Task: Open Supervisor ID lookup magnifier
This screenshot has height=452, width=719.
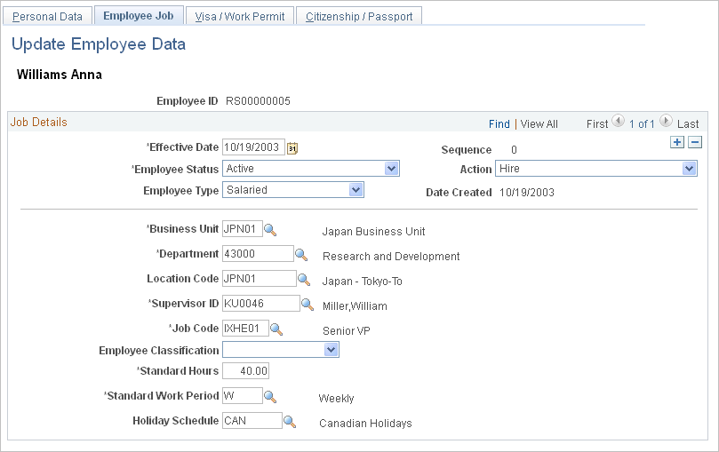Action: click(308, 305)
